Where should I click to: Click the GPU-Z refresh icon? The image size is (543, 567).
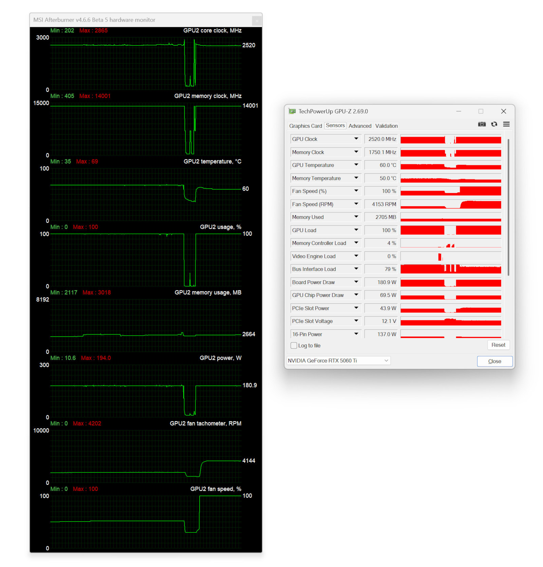click(494, 124)
